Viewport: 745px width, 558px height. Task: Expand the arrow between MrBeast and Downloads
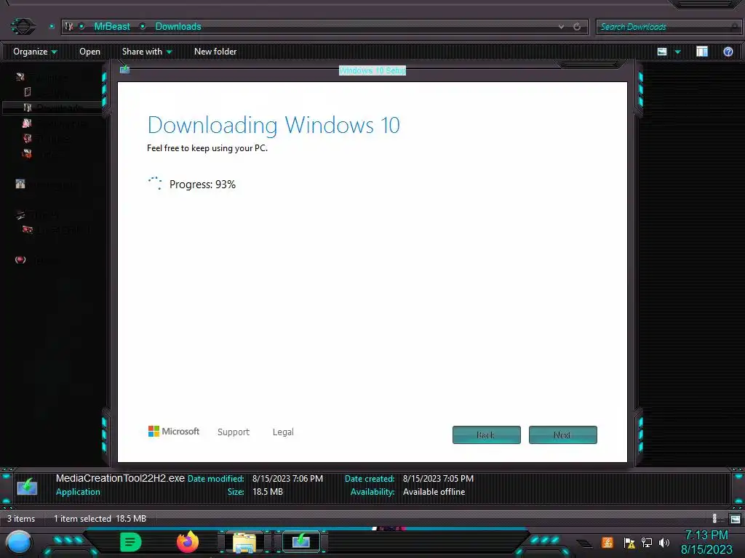pos(143,27)
